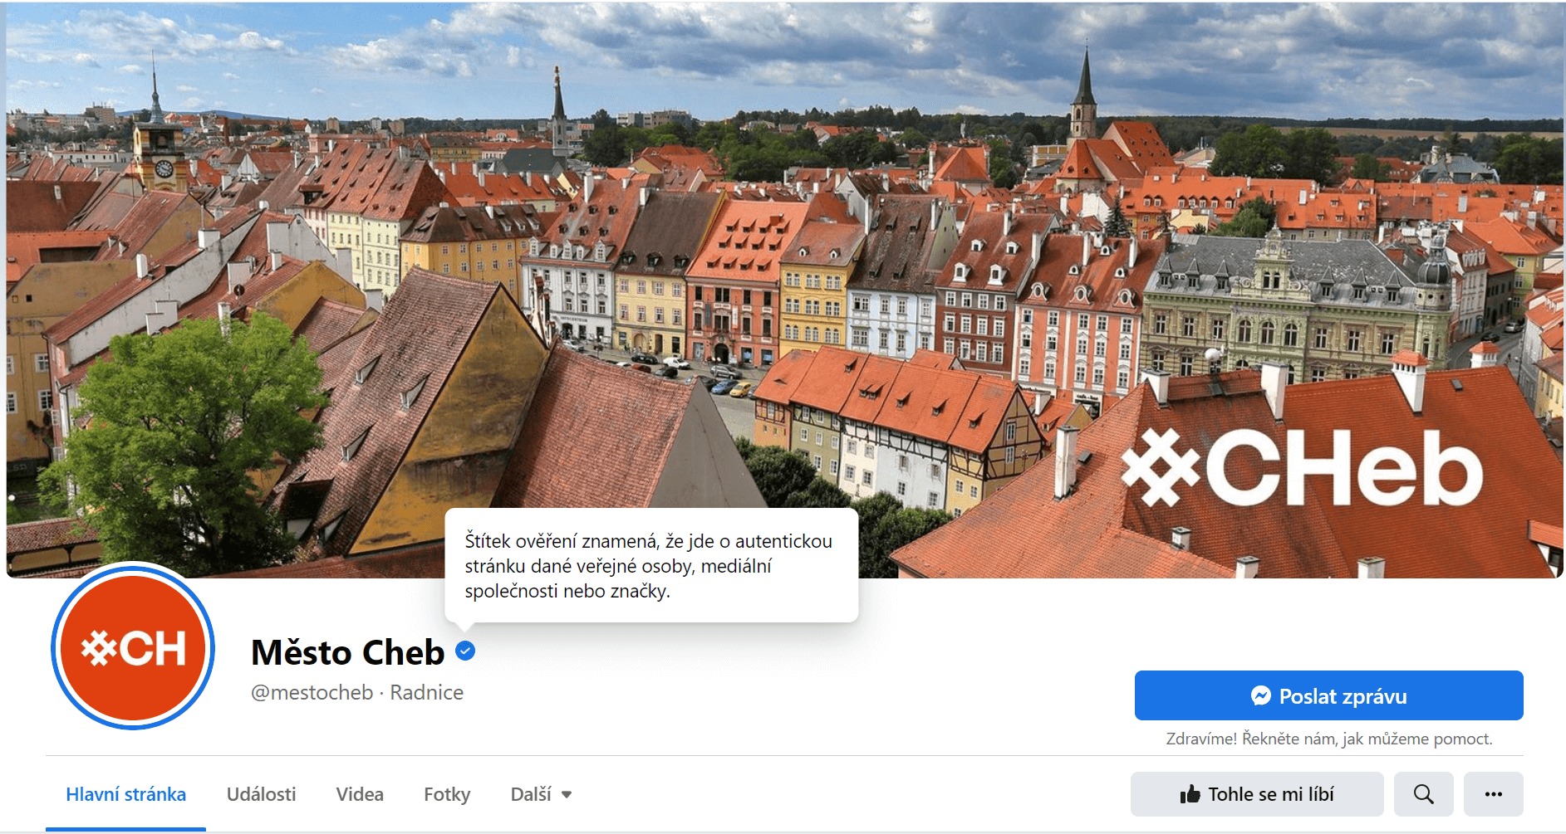The width and height of the screenshot is (1566, 834).
Task: Click the verification tooltip text box
Action: pos(651,565)
